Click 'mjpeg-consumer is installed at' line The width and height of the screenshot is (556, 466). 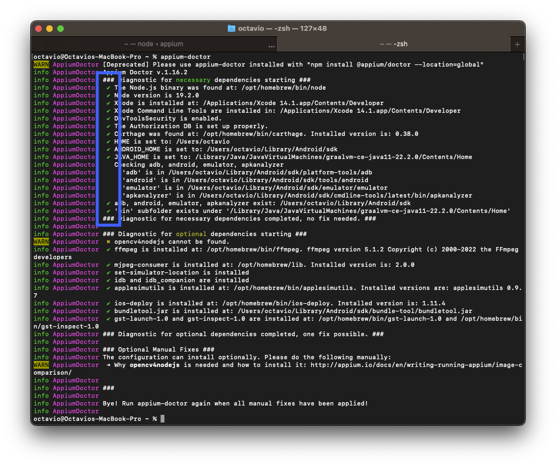tap(264, 265)
